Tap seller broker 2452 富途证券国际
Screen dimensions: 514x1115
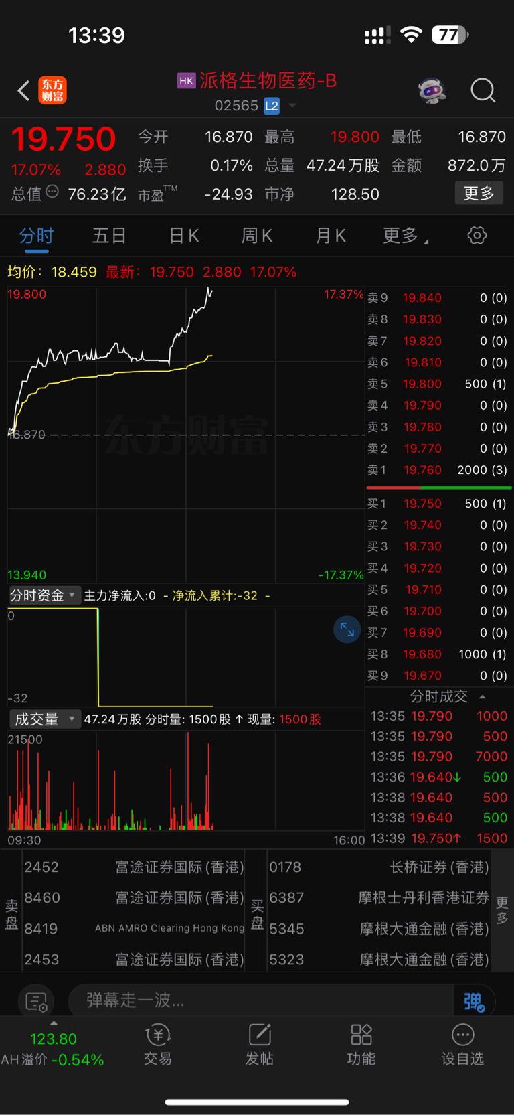[134, 867]
